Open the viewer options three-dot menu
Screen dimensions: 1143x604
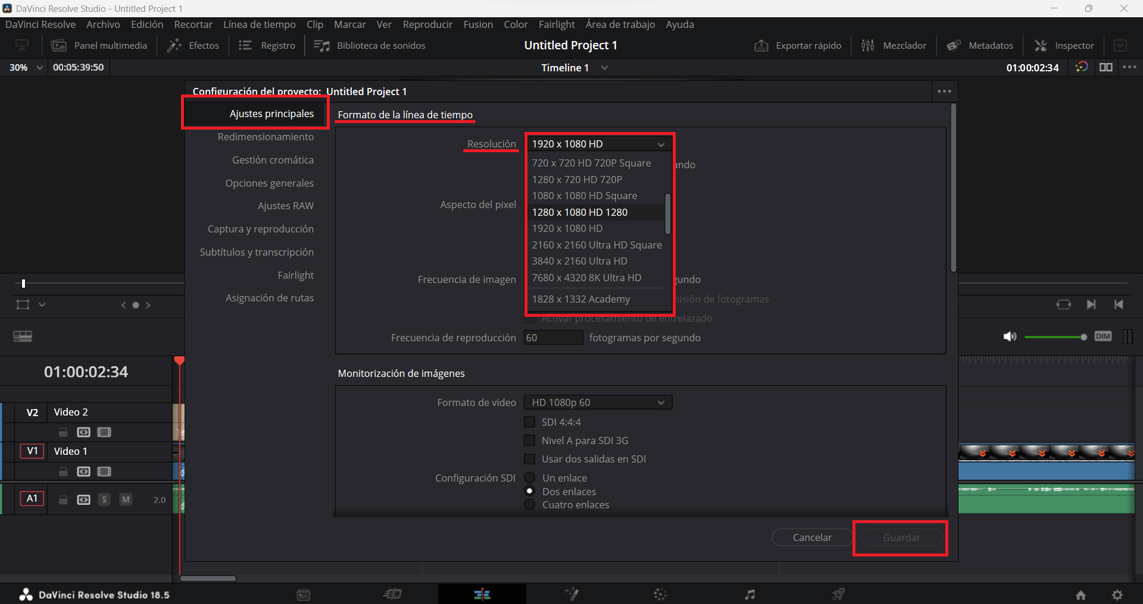1129,67
